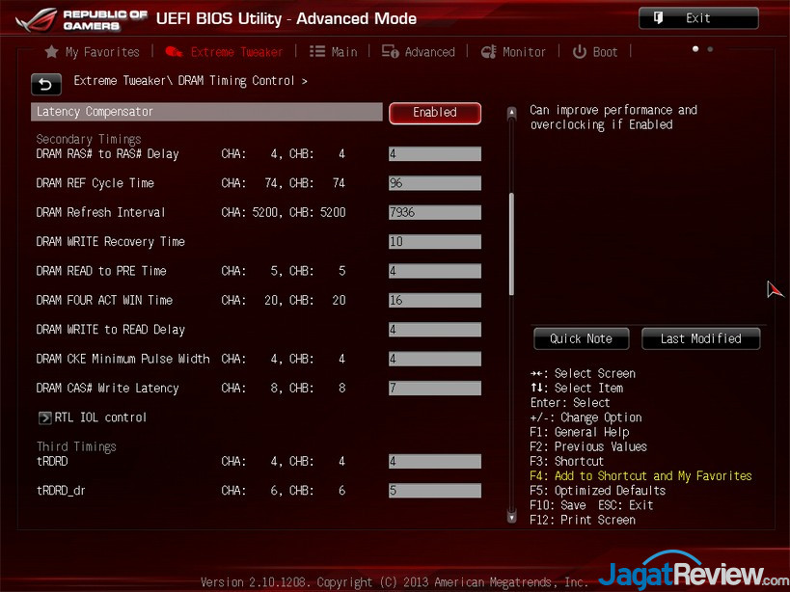Image resolution: width=790 pixels, height=592 pixels.
Task: Click the tRDRD_dr label
Action: coord(61,491)
